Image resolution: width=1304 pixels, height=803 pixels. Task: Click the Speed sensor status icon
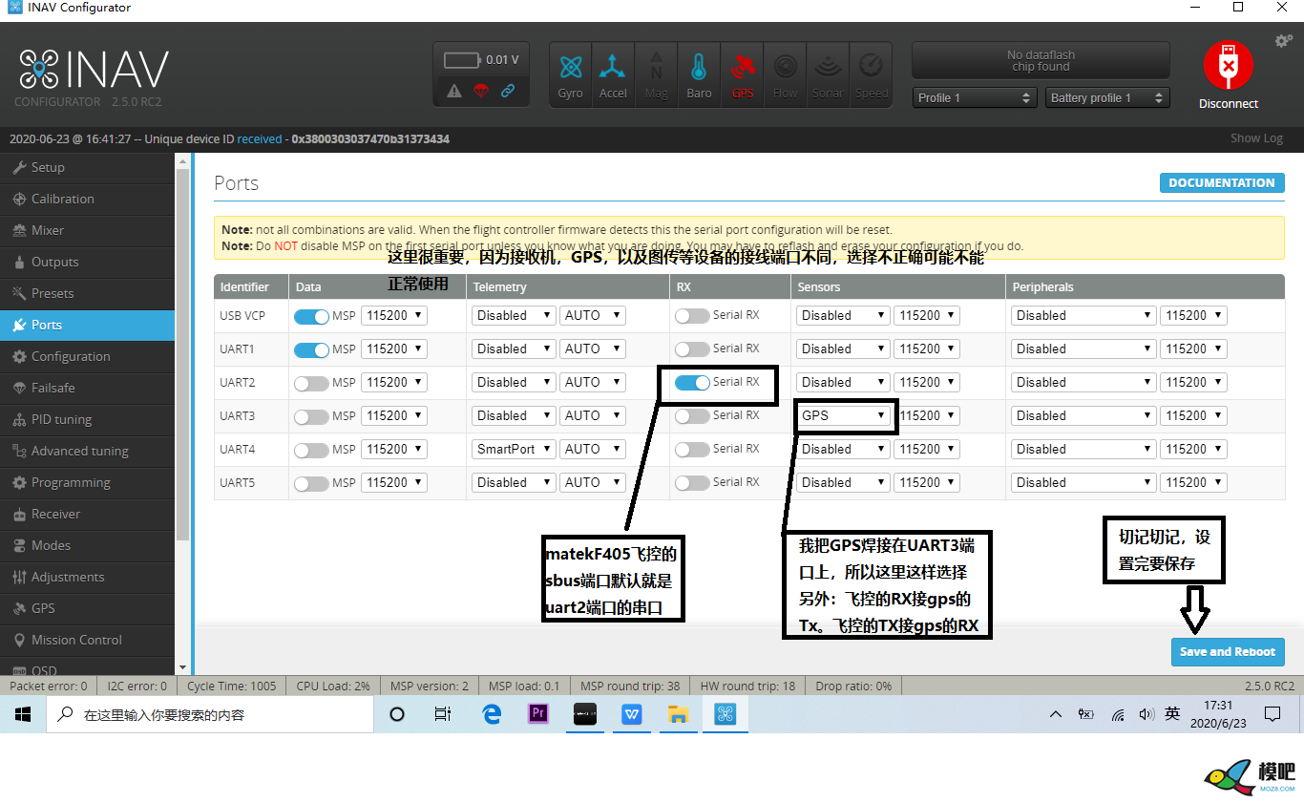pyautogui.click(x=871, y=74)
